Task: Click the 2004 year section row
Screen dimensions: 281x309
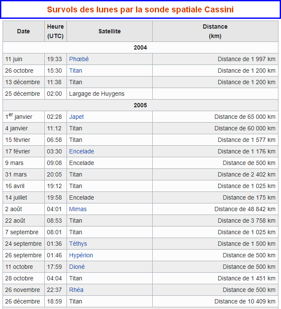Action: 140,47
